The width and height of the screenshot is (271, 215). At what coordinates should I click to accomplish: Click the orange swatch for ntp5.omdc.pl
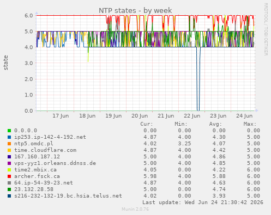point(9,144)
